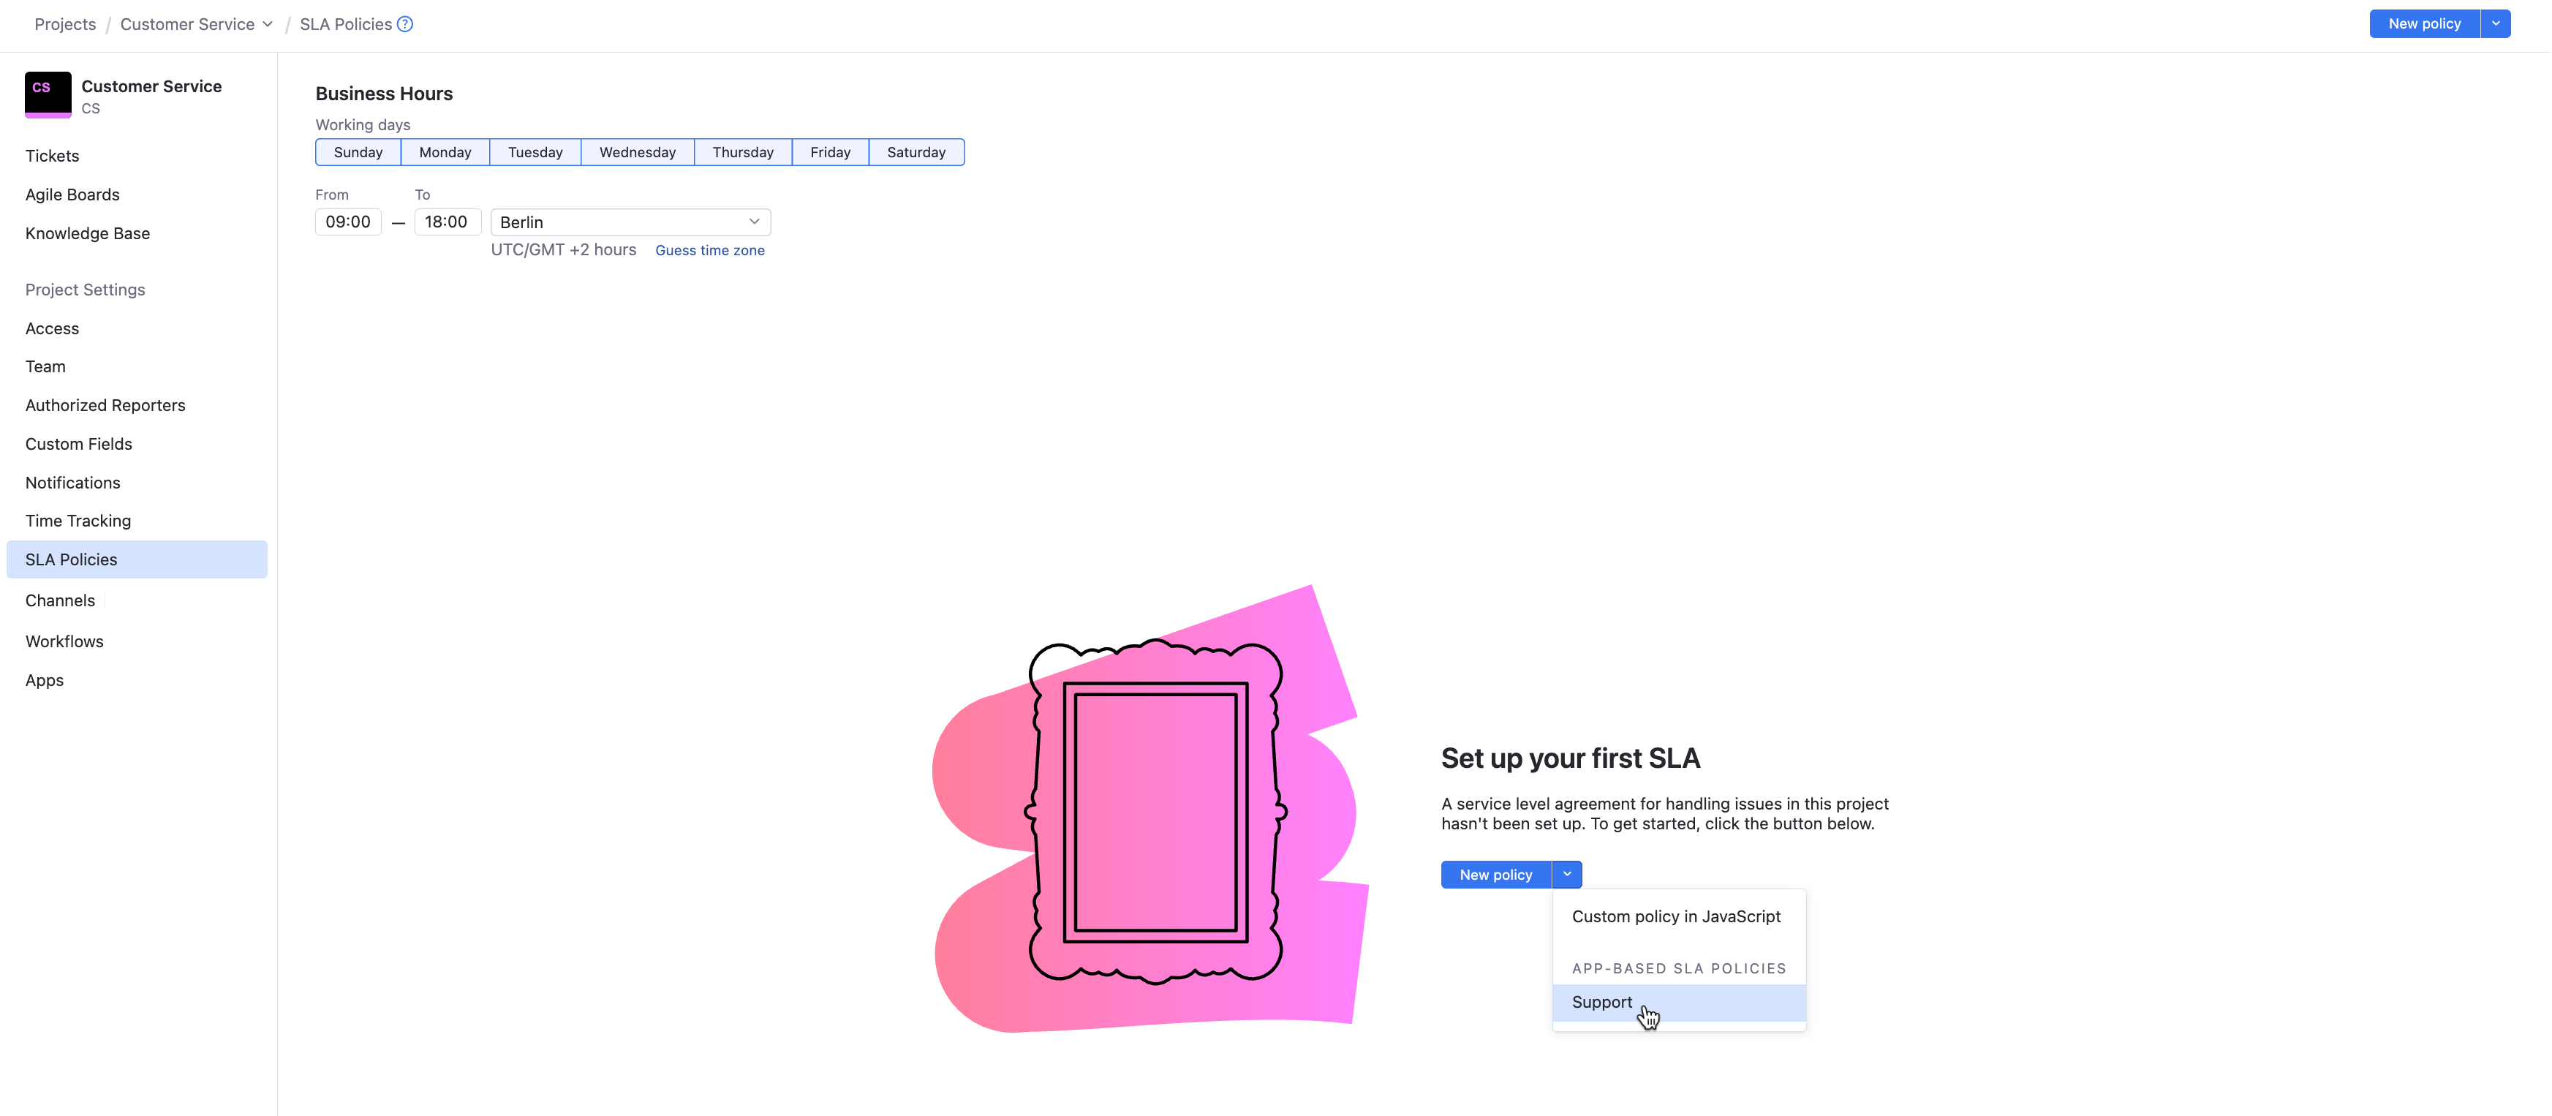Open the Customer Service breadcrumb dropdown

[268, 24]
